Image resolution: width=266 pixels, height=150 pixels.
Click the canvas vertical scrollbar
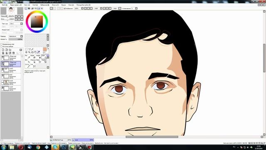tap(264, 58)
